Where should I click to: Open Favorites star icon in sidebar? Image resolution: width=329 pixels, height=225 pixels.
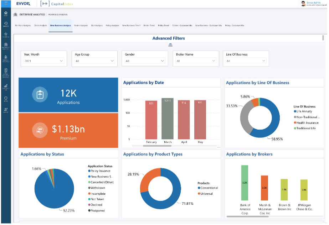pyautogui.click(x=5, y=35)
